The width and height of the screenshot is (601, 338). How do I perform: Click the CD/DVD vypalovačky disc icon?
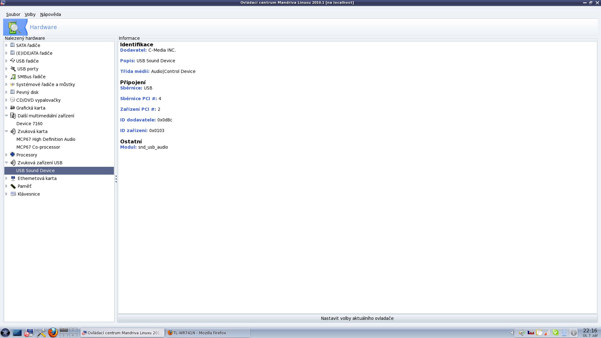[13, 100]
